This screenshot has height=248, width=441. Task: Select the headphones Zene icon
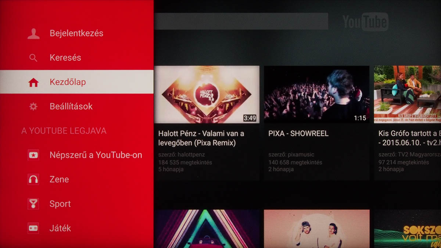[x=33, y=179]
